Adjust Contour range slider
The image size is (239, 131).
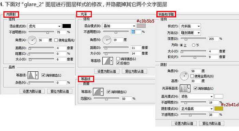(107, 99)
